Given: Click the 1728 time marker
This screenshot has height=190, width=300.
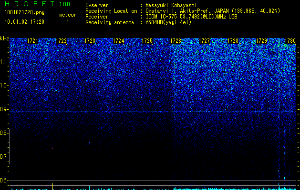Looking at the screenshot, I should click(233, 41).
